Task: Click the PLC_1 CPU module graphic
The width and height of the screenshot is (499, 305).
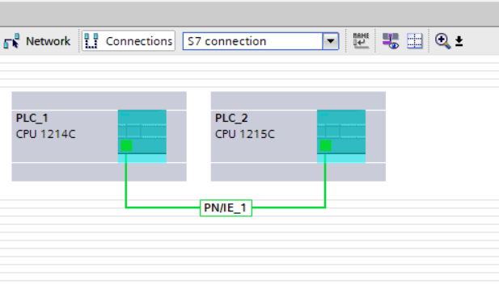Action: pyautogui.click(x=142, y=136)
